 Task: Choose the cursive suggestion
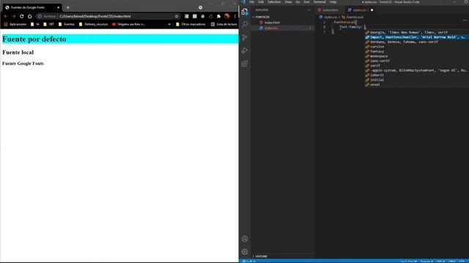pyautogui.click(x=417, y=47)
